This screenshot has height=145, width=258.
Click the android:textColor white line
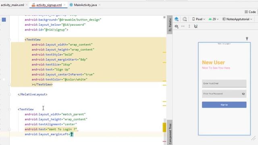[59, 79]
